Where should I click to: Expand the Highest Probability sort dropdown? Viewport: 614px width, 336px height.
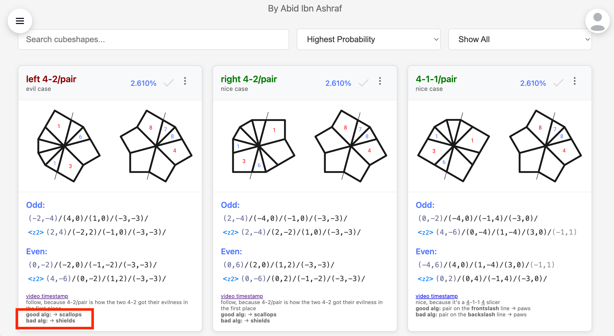pyautogui.click(x=369, y=39)
